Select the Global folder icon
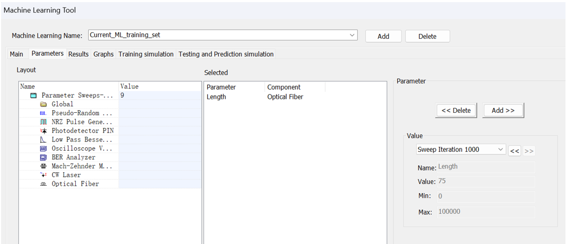 point(43,104)
